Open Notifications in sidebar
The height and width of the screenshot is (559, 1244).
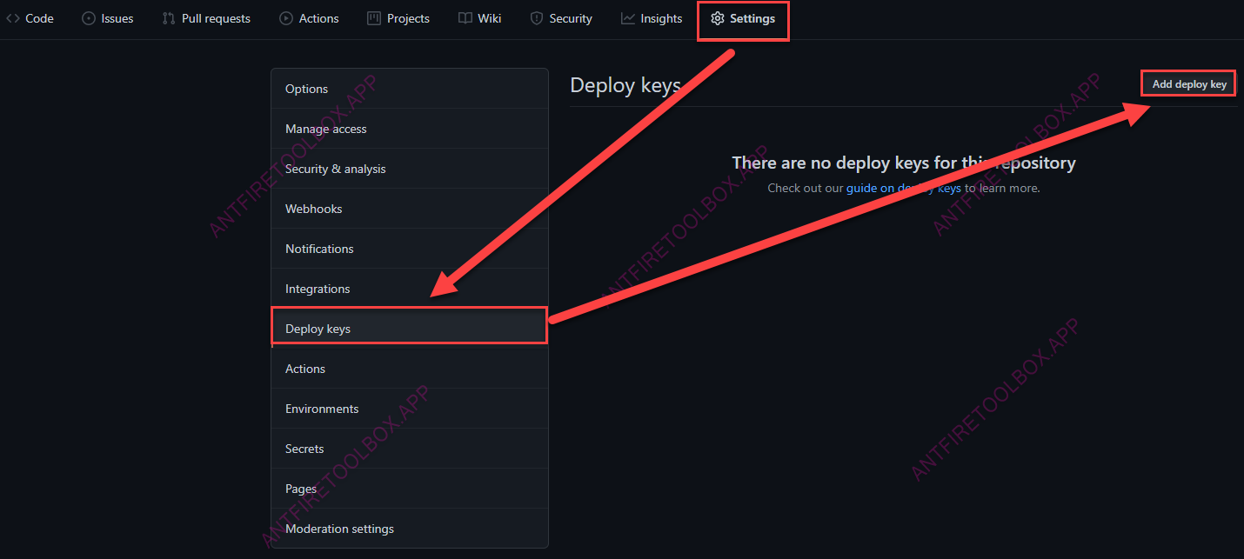coord(410,249)
